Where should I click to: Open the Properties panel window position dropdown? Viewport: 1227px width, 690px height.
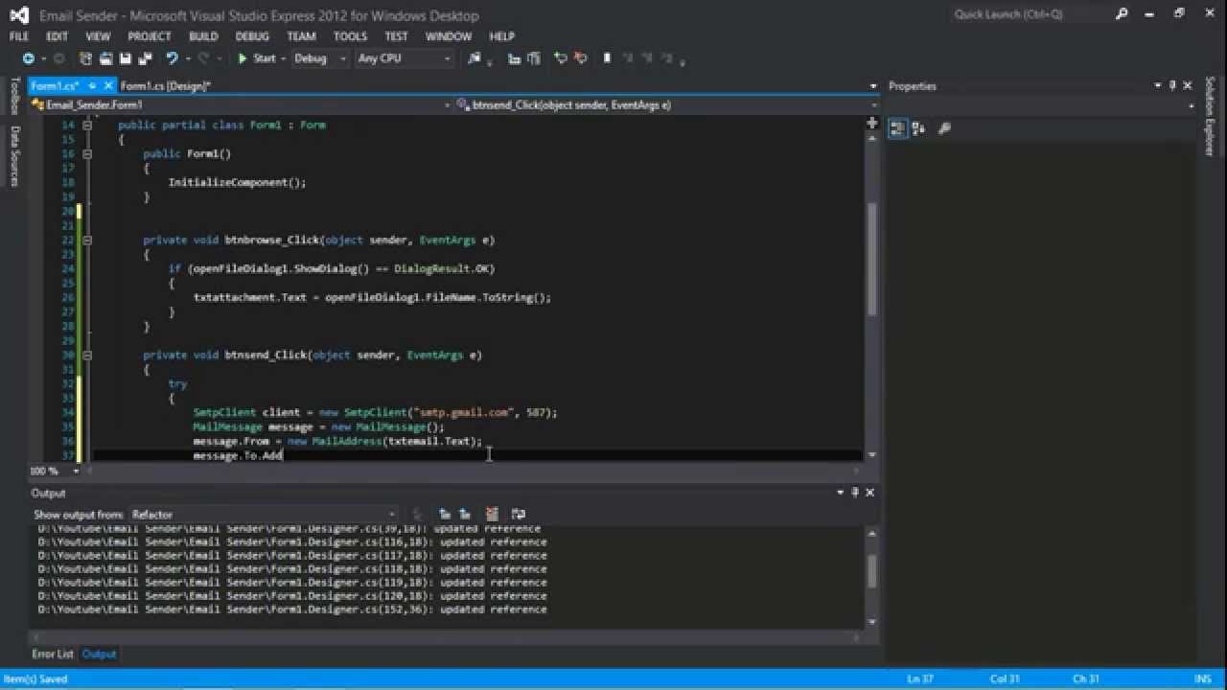click(1158, 85)
